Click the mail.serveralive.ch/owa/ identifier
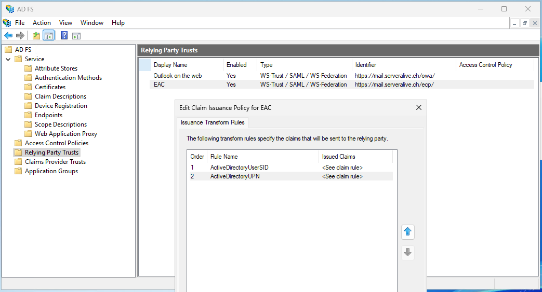Screen dimensions: 542x292 395,76
